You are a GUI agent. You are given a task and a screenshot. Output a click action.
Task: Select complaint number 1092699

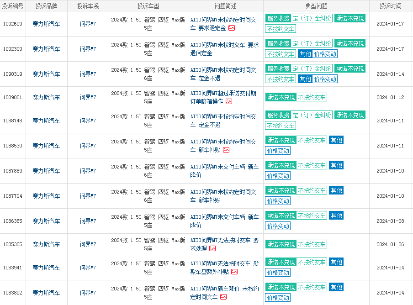tap(13, 24)
